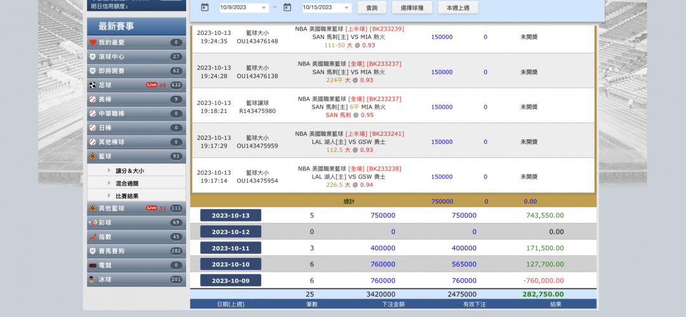Click the baseball icon beside 美棒
The width and height of the screenshot is (686, 317).
(x=92, y=99)
